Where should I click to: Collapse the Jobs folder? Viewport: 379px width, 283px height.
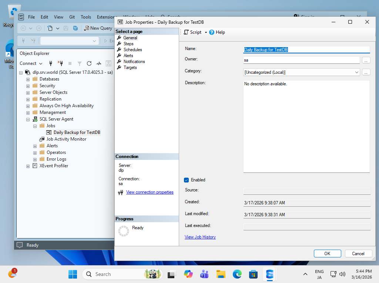coord(35,126)
